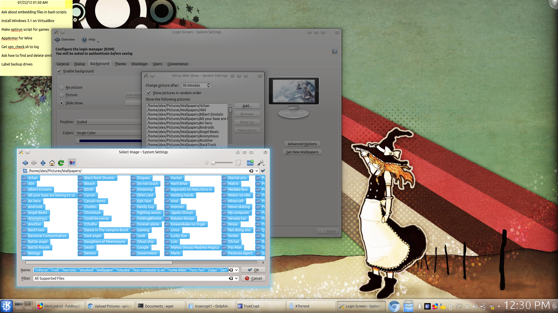Open file dialog options wrench icon
The height and width of the screenshot is (313, 558).
pyautogui.click(x=261, y=163)
